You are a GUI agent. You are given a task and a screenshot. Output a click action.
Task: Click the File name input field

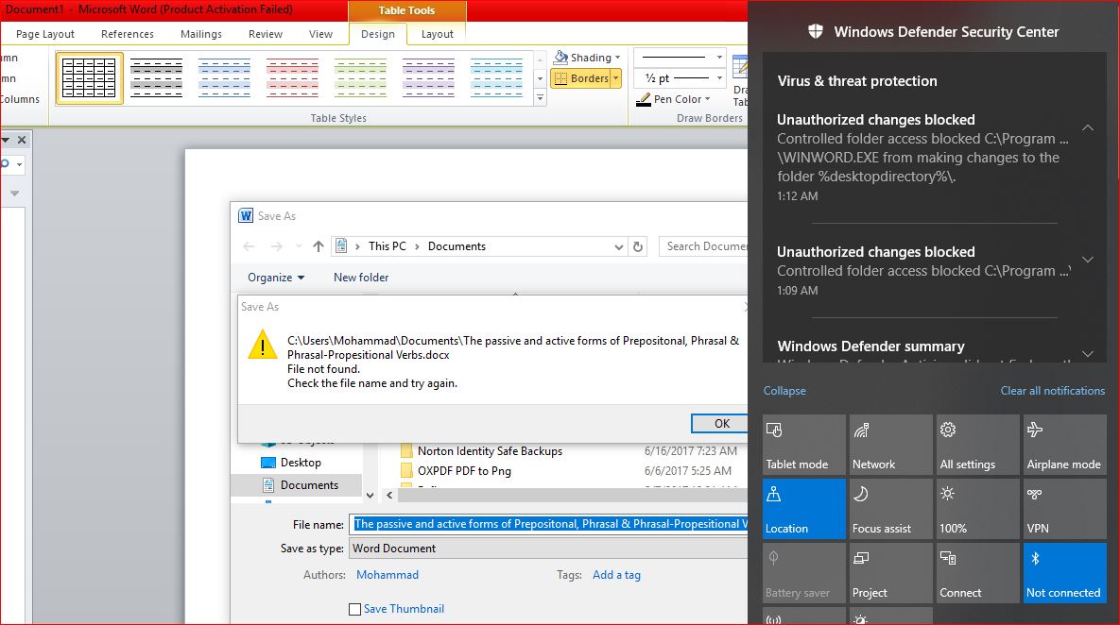[548, 524]
